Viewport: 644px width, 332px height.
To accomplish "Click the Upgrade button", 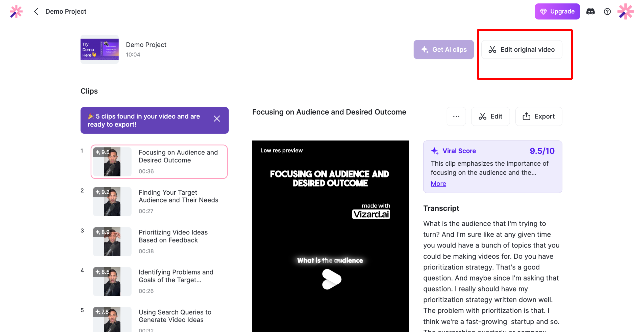I will coord(557,11).
